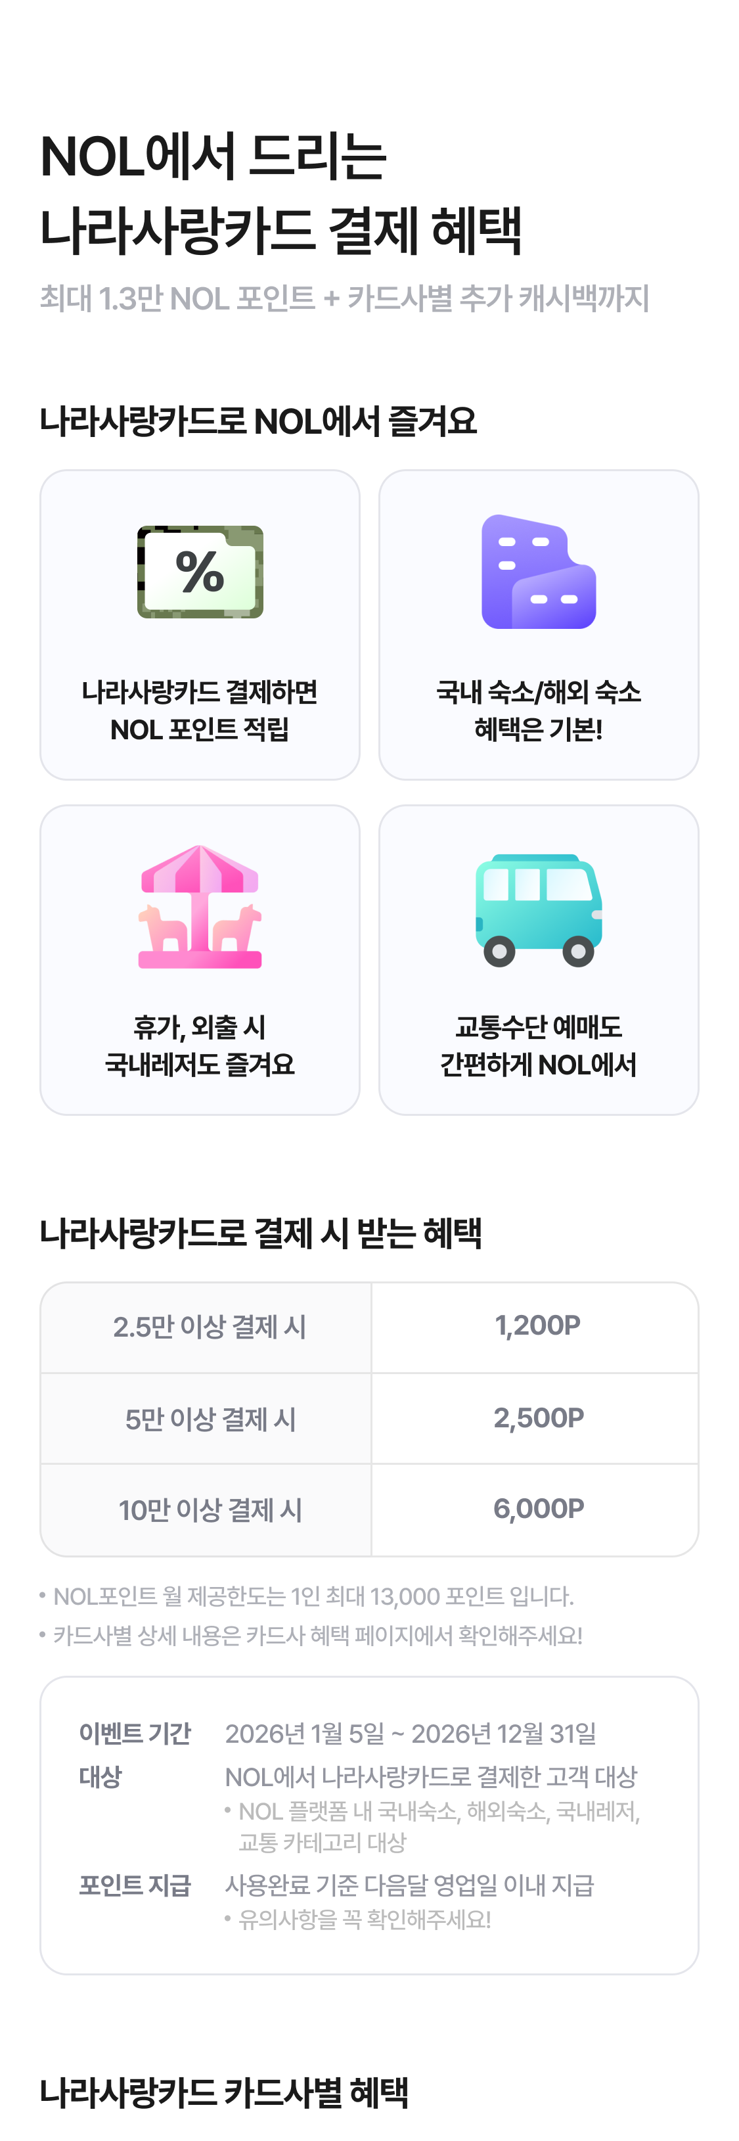Screen dimensions: 739x2141
Task: Click the NOL포인트 월 제공한도 notice
Action: pyautogui.click(x=313, y=1597)
